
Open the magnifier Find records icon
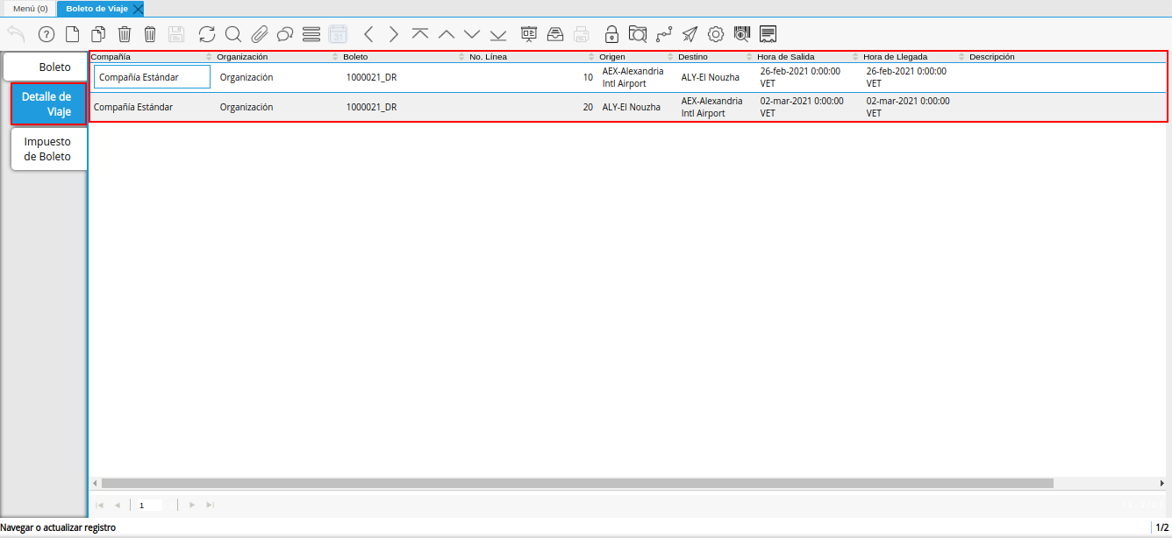[232, 34]
